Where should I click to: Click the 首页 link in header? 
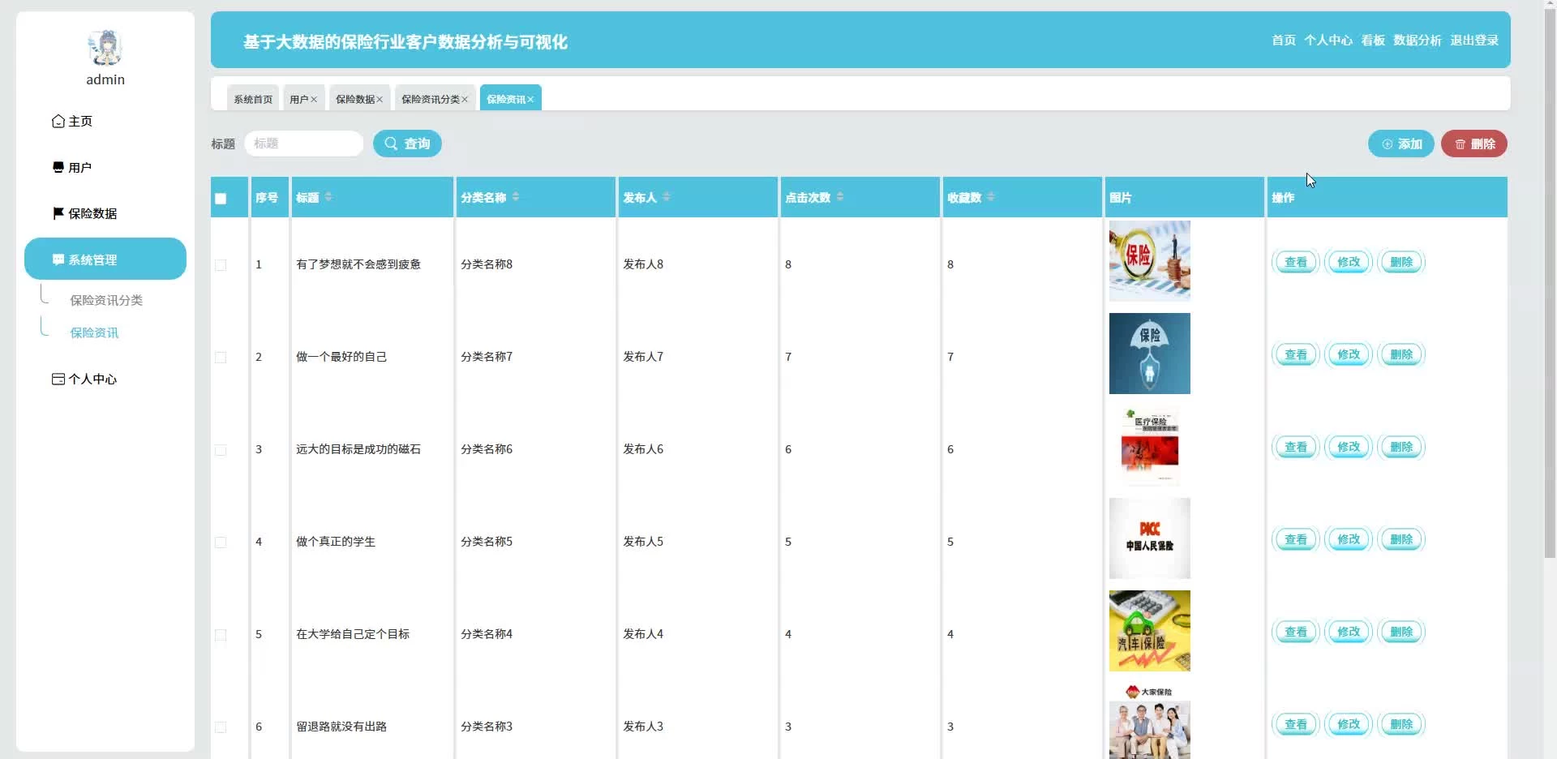click(1284, 40)
